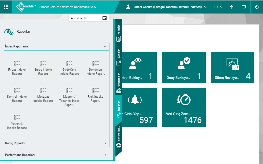The width and height of the screenshot is (263, 164).
Task: Open Doküman İndeks Raporu report icon
Action: [x=95, y=63]
